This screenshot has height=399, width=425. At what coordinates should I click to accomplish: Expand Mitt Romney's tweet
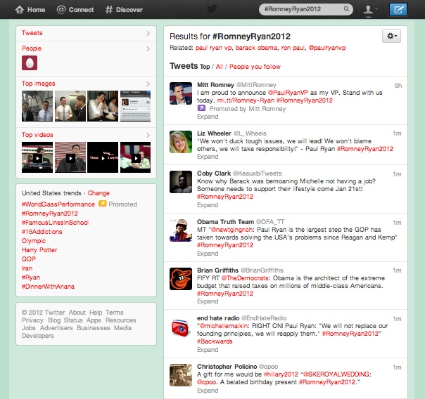pos(208,117)
